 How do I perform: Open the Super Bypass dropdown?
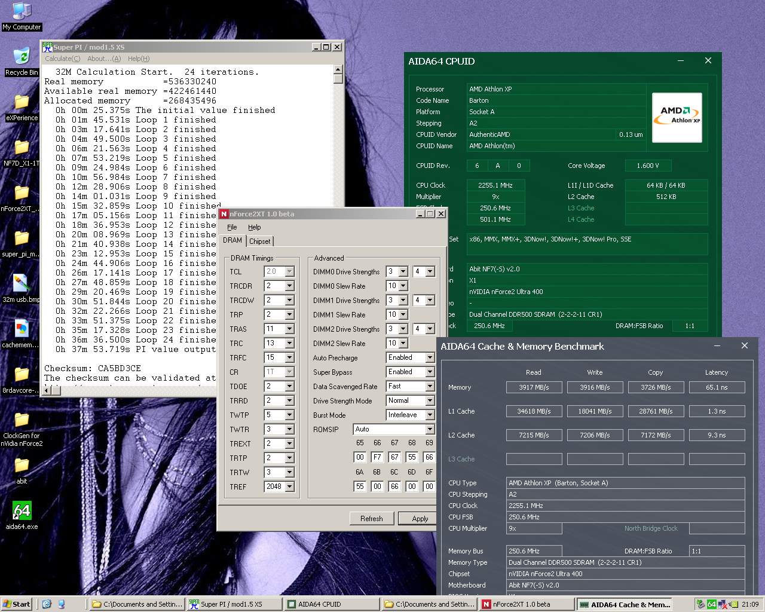coord(429,372)
